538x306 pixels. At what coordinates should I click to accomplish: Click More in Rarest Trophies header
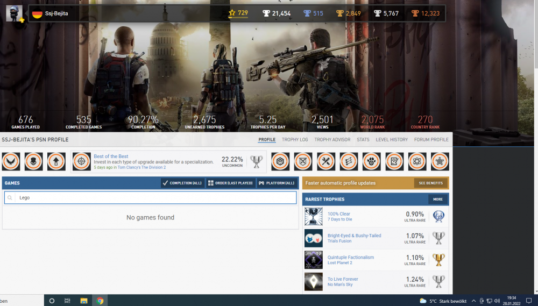click(x=438, y=199)
